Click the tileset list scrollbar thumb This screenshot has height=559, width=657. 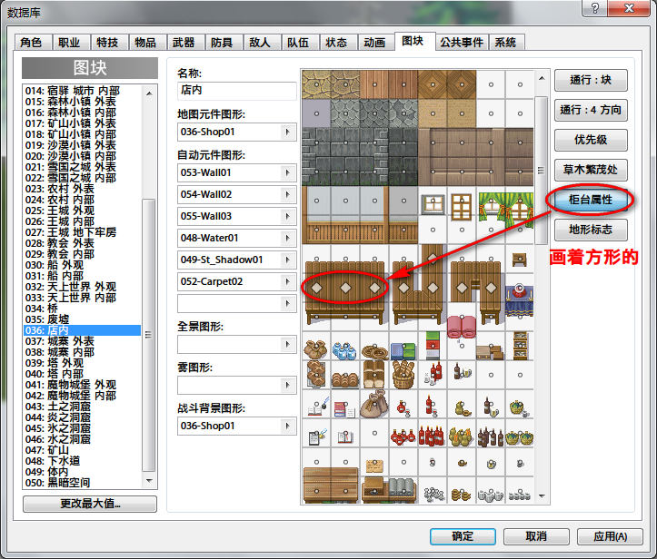[x=149, y=335]
